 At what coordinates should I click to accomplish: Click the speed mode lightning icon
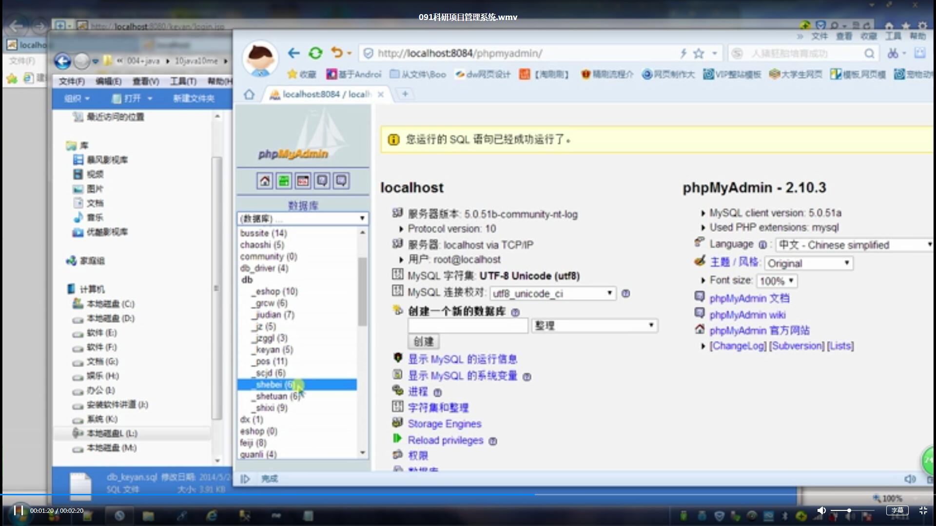(x=683, y=54)
